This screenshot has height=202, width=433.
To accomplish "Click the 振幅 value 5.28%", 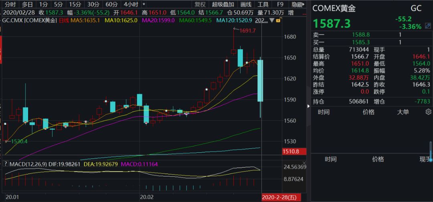I will (422, 70).
